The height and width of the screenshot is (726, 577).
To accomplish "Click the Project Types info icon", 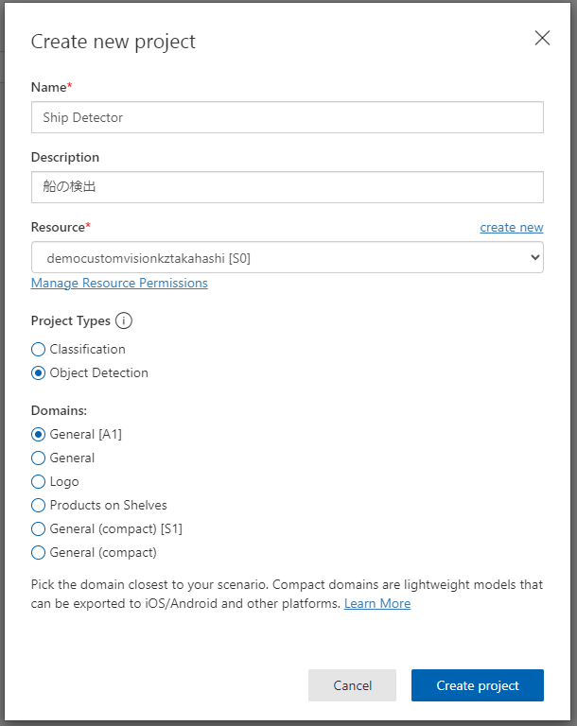I will click(124, 320).
